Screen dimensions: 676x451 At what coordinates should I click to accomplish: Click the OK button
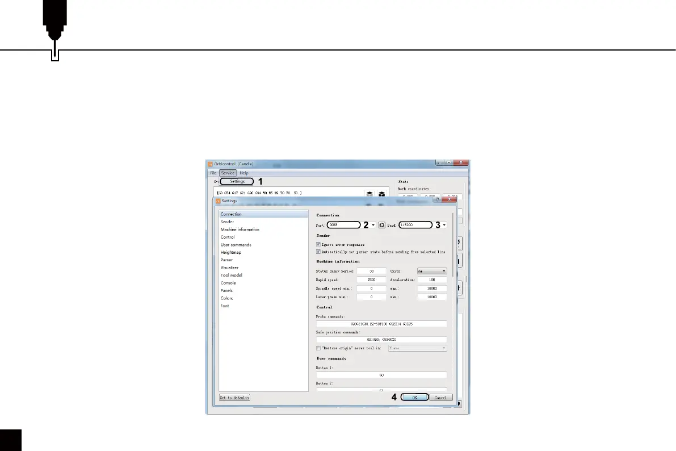pos(414,398)
